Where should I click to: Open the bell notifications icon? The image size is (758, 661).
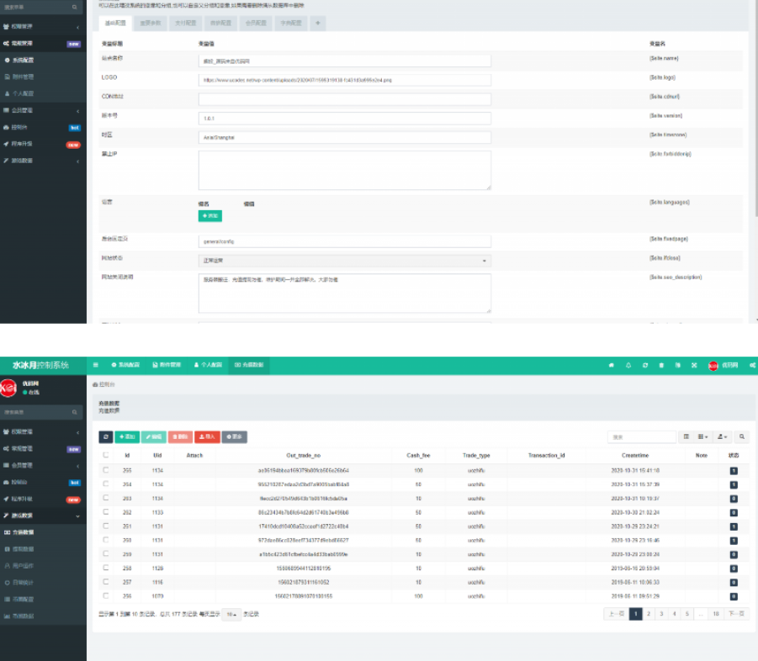628,365
